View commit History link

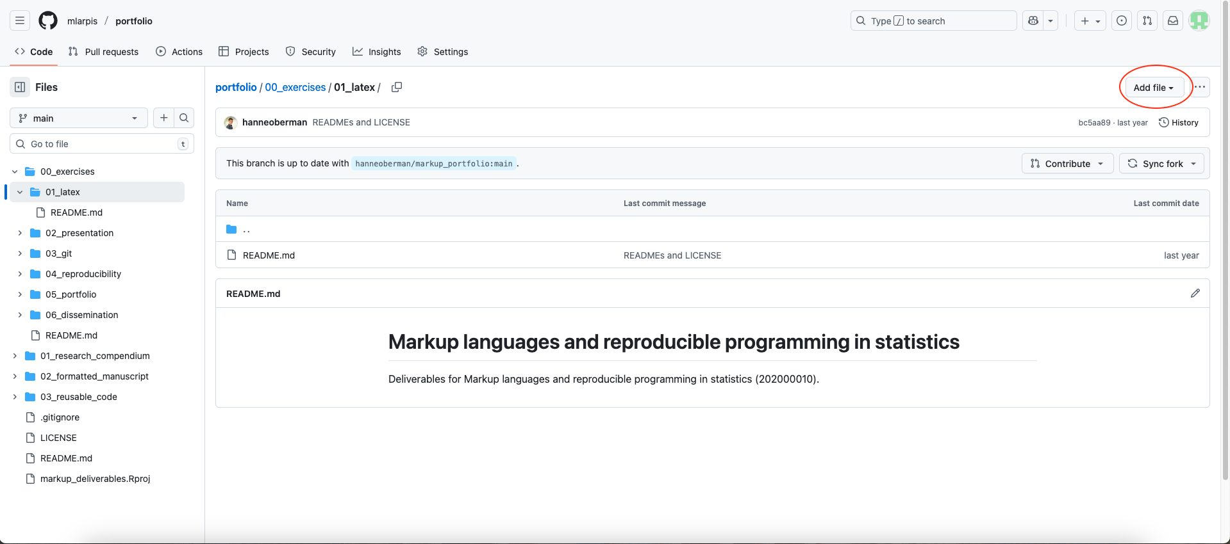point(1178,122)
